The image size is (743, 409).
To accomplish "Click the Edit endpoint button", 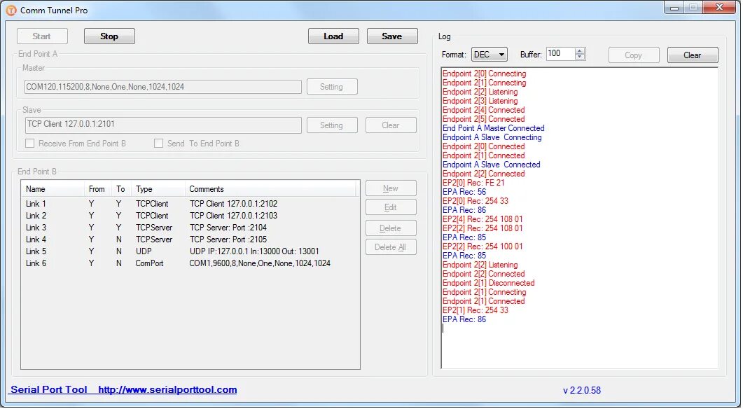I will [391, 207].
